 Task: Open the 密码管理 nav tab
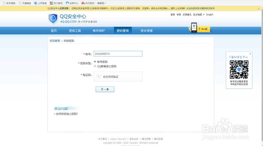(123, 31)
